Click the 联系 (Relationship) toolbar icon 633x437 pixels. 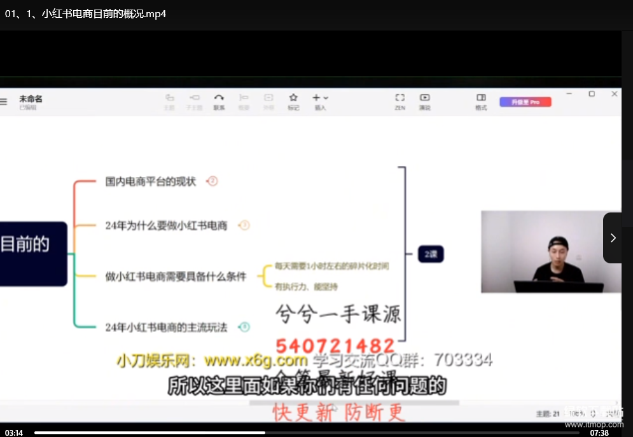coord(219,102)
